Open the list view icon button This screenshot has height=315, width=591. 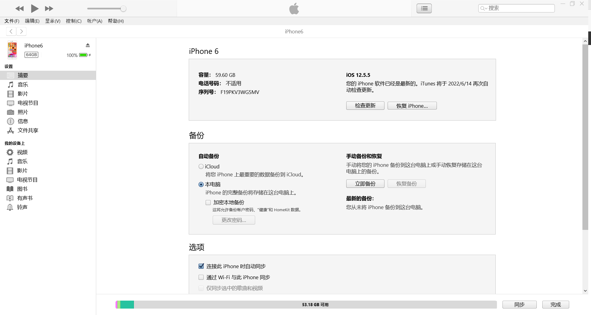(424, 8)
